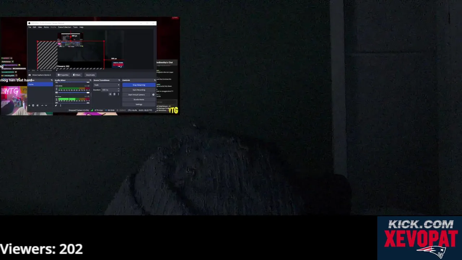Click the large Kick.com Xevopat logo
Image resolution: width=462 pixels, height=260 pixels.
coord(420,238)
